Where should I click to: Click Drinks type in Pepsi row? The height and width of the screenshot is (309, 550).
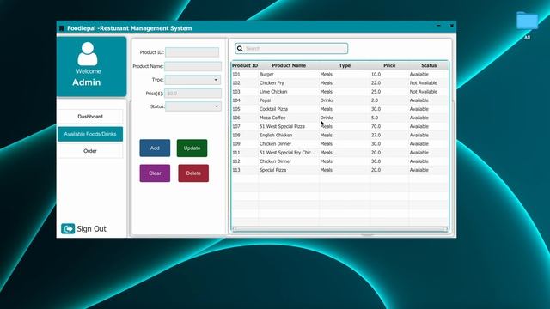coord(345,100)
